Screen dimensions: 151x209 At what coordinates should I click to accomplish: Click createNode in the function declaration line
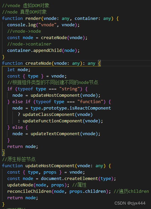coord(38,63)
